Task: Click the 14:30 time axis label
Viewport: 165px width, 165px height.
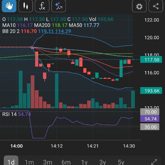Action: point(129,146)
